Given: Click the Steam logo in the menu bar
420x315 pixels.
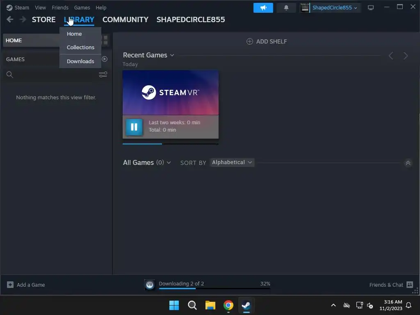Looking at the screenshot, I should click(9, 8).
